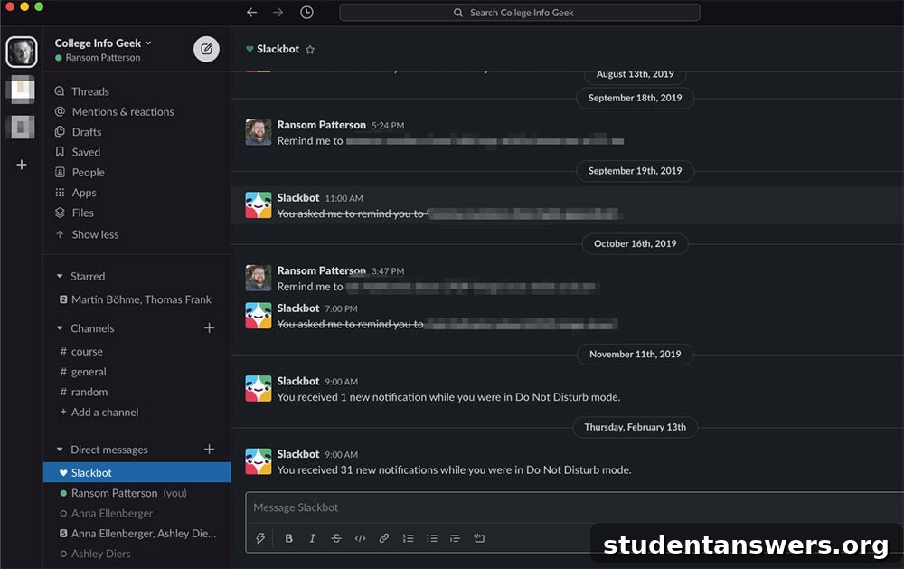Select the first workspace avatar icon
The image size is (904, 569).
pos(22,52)
